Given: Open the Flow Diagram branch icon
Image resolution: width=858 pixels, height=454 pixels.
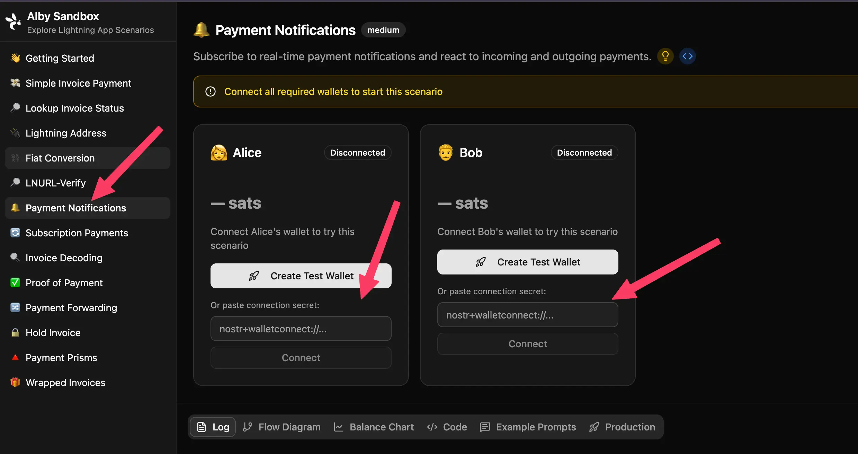Looking at the screenshot, I should click(248, 427).
